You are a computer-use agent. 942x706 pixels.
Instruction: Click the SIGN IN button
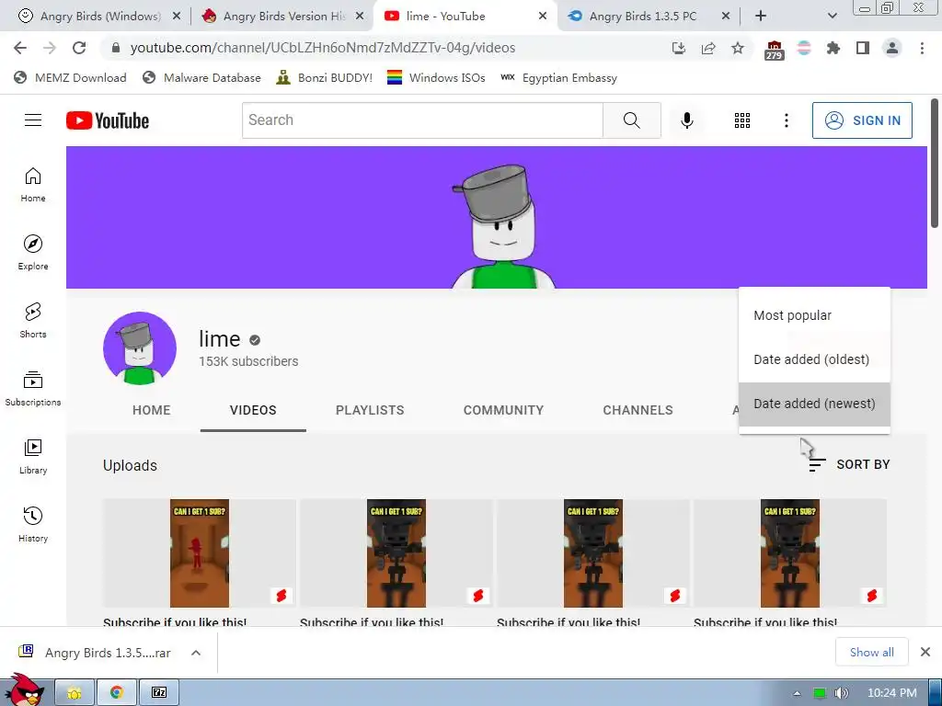(x=862, y=120)
